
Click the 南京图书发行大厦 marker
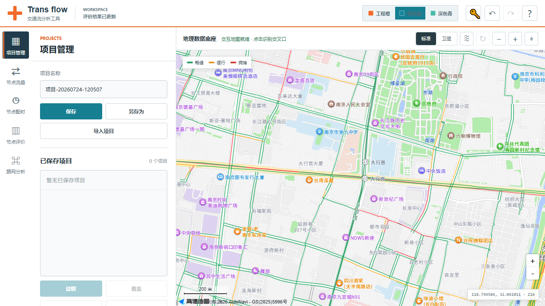[220, 177]
